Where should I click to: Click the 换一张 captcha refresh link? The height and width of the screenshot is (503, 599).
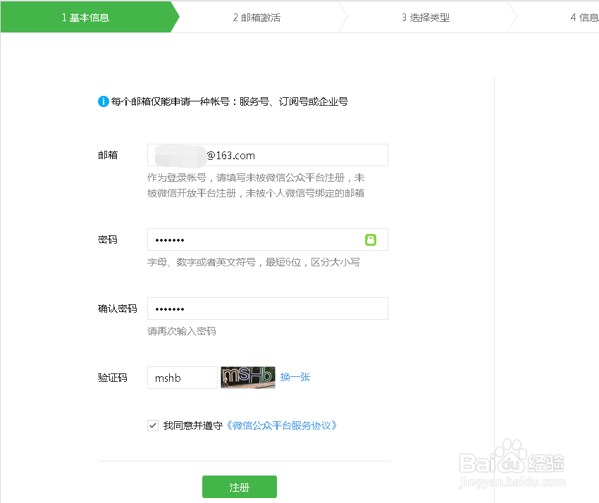click(295, 378)
